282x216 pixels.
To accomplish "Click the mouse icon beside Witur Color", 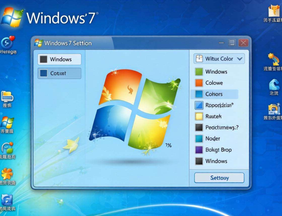I will pos(199,59).
